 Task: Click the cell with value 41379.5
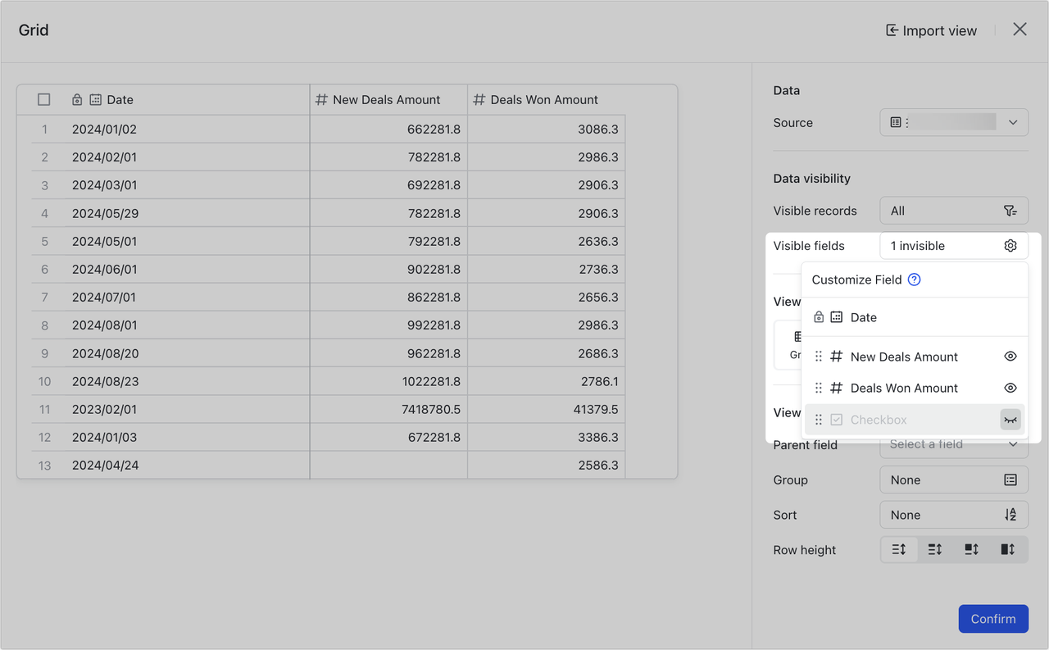pyautogui.click(x=546, y=409)
